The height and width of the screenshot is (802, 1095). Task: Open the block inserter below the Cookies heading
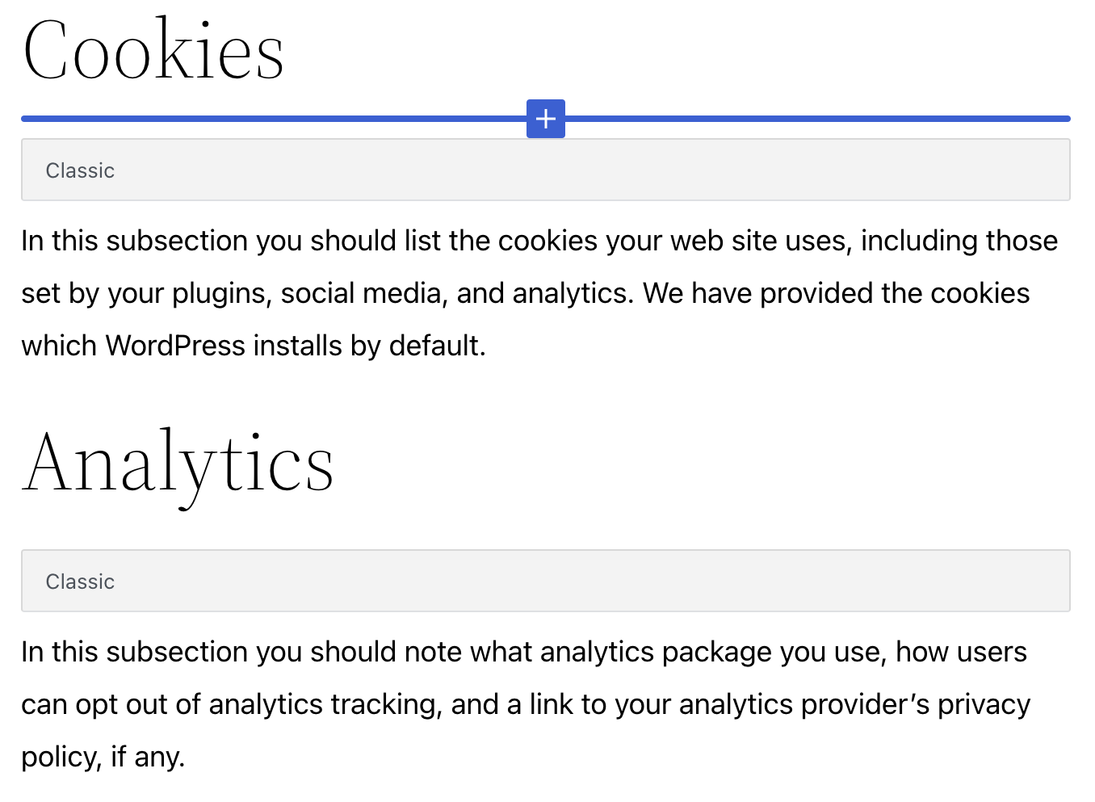click(x=545, y=118)
